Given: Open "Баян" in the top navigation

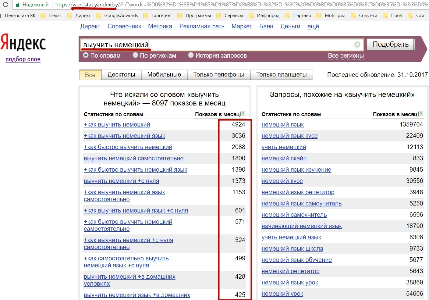Looking at the screenshot, I should 266,26.
